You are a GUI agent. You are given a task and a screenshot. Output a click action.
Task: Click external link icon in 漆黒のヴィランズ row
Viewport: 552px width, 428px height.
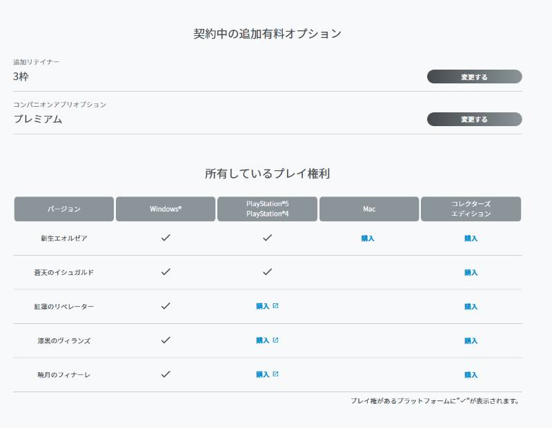coord(275,340)
